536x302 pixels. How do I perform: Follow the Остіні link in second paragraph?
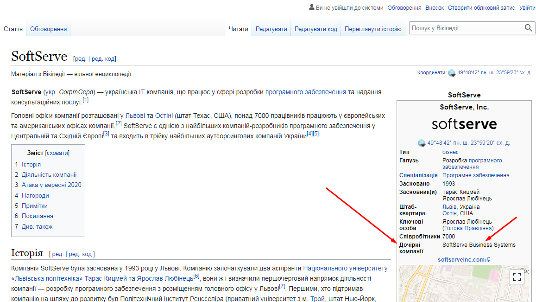coord(164,116)
